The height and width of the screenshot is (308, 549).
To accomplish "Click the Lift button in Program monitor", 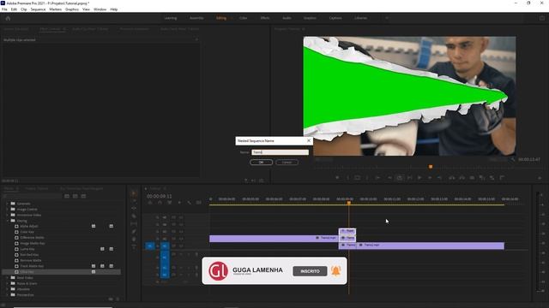I will [452, 178].
